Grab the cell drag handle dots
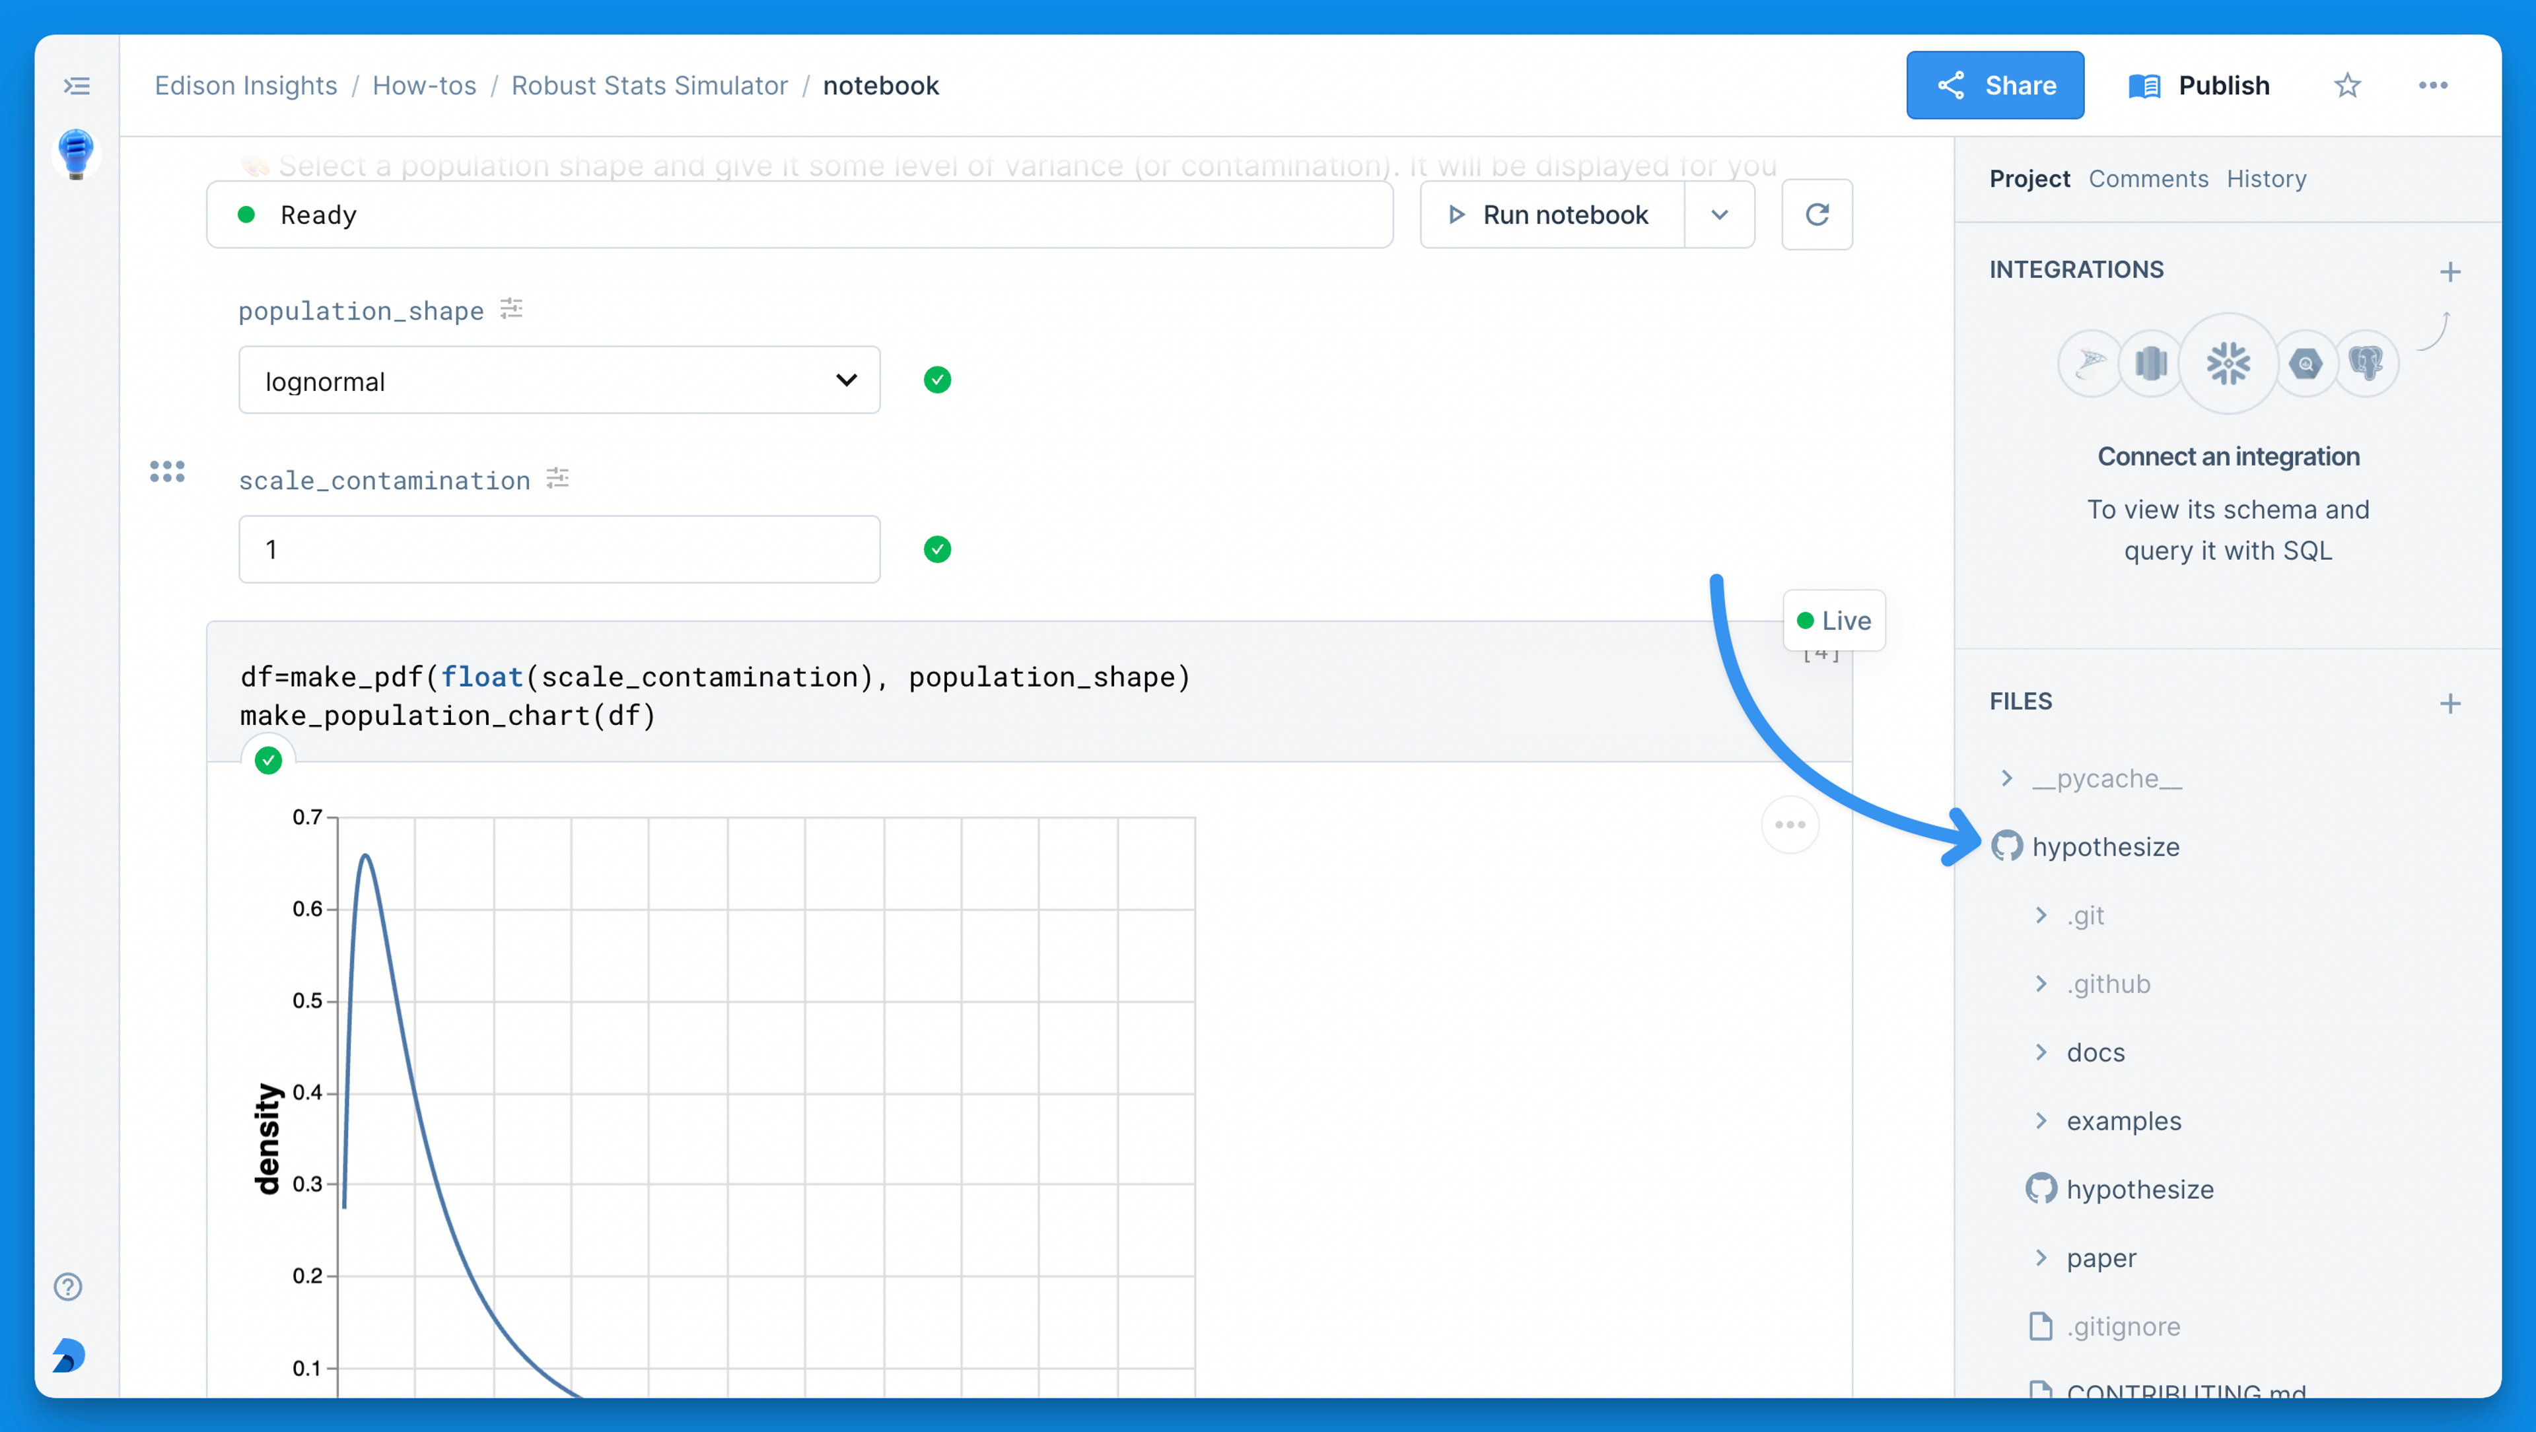 pyautogui.click(x=166, y=471)
